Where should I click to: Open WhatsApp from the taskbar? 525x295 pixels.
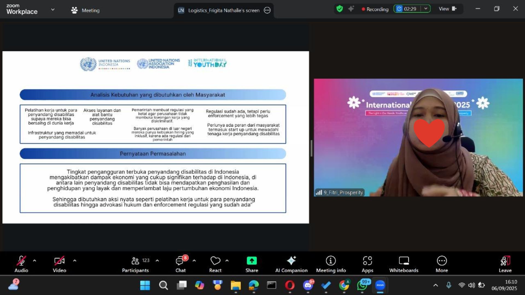362,285
